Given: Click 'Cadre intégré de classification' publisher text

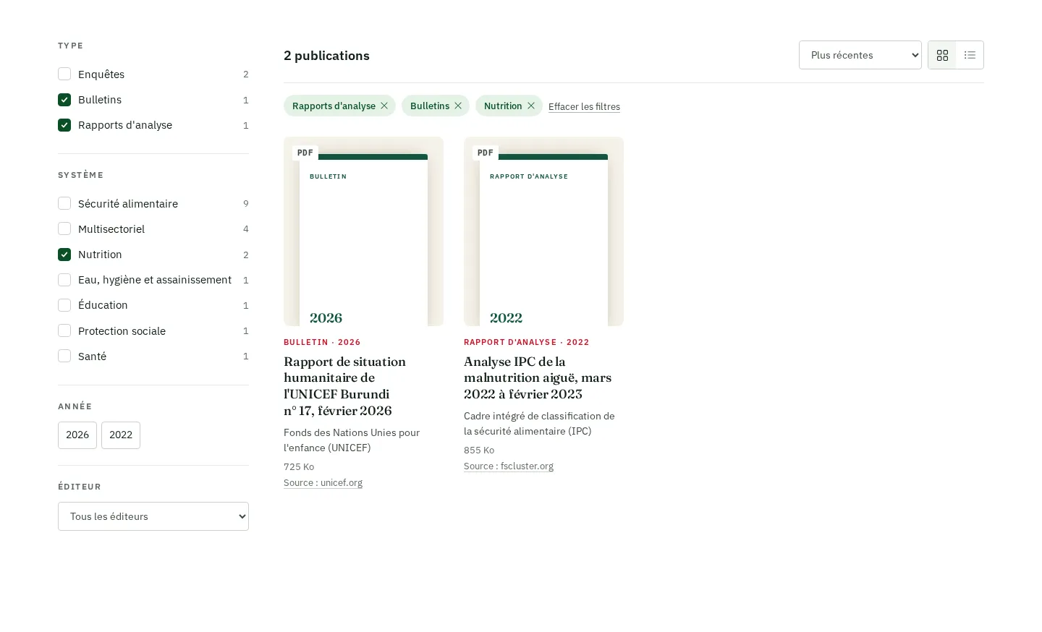Looking at the screenshot, I should tap(539, 424).
